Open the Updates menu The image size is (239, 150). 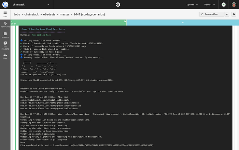(192, 4)
